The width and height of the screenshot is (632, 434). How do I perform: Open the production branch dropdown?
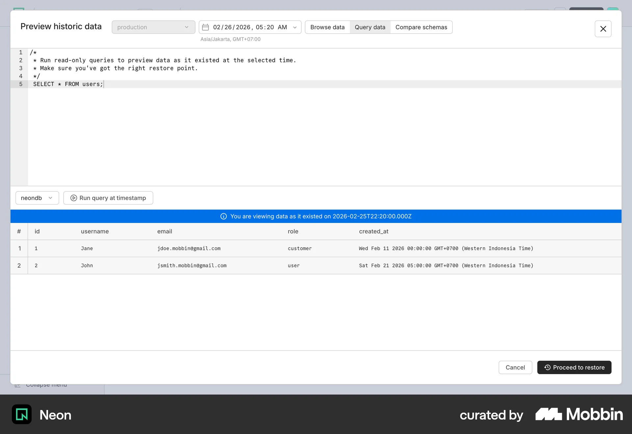click(153, 27)
